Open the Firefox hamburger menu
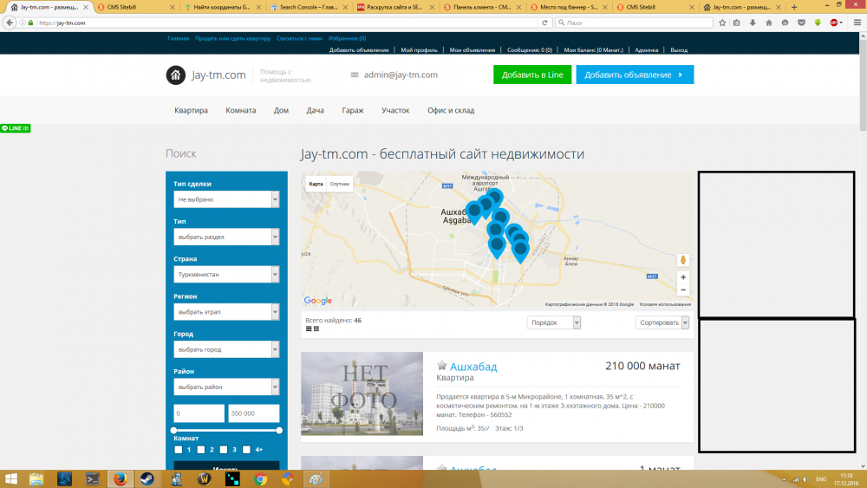The image size is (867, 488). (x=857, y=23)
